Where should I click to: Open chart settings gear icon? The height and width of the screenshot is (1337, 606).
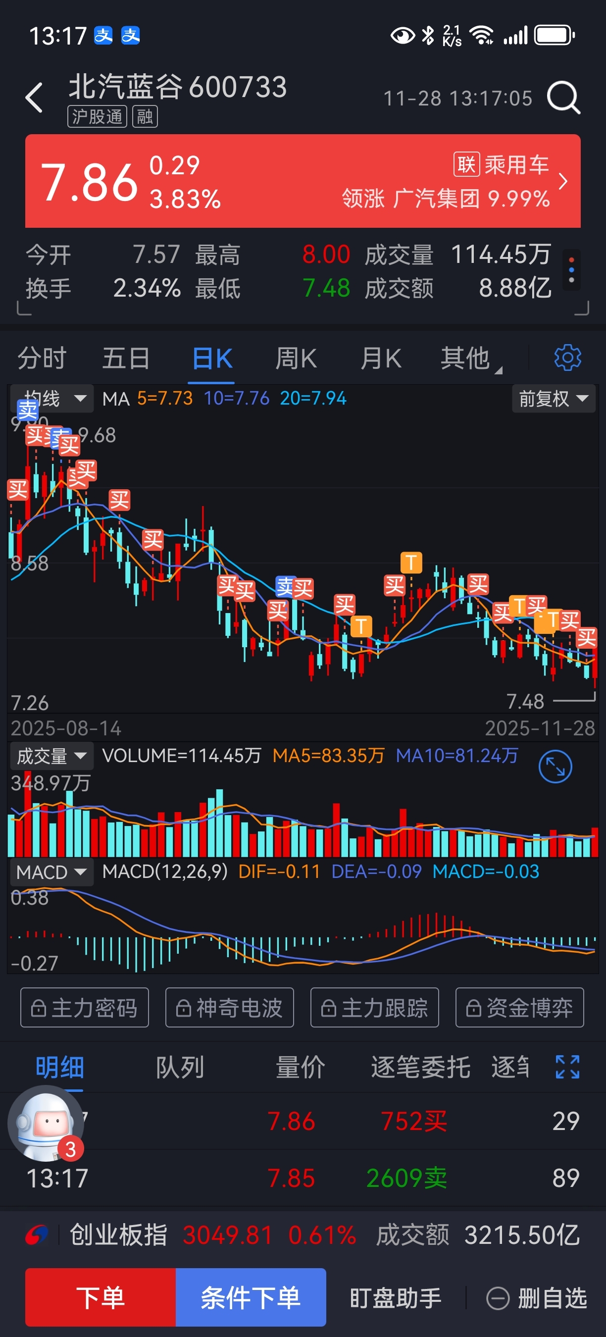567,358
